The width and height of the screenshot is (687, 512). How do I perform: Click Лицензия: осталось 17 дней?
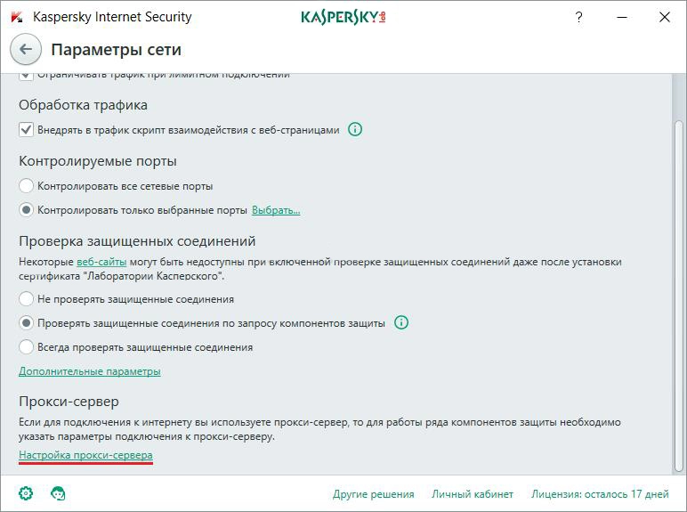pyautogui.click(x=600, y=494)
